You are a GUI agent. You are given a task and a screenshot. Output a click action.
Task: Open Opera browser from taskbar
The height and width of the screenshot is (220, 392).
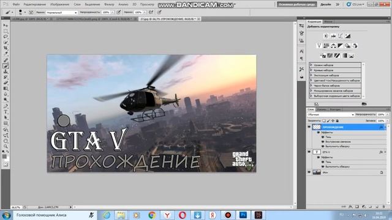[183, 215]
